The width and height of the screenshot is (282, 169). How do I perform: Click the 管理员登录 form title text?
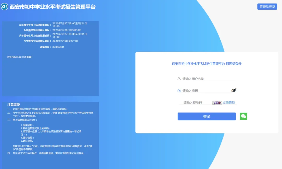point(207,64)
